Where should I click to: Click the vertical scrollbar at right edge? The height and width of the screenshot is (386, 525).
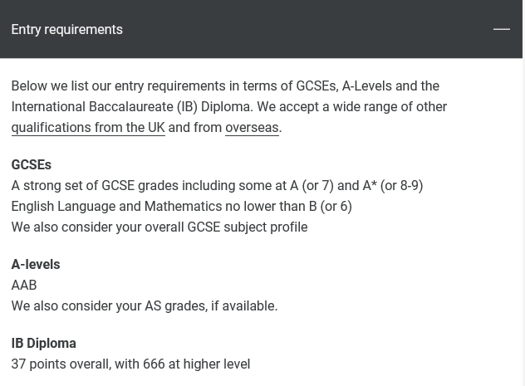coord(523,193)
